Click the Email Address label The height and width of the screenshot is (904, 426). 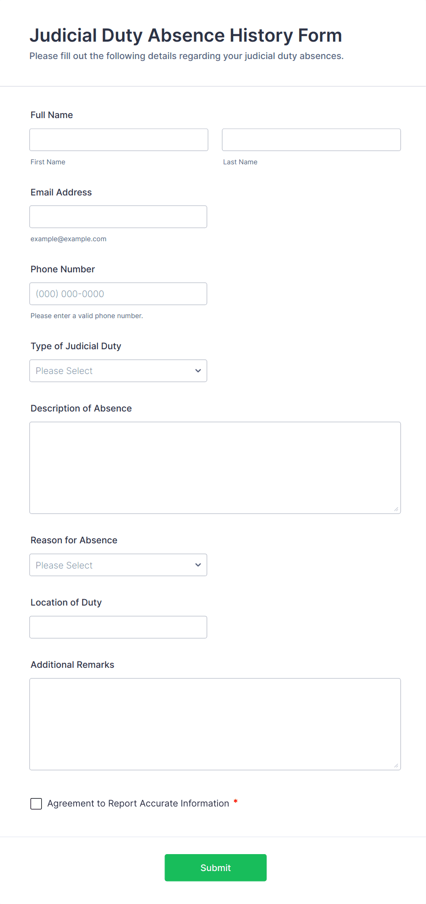click(61, 192)
